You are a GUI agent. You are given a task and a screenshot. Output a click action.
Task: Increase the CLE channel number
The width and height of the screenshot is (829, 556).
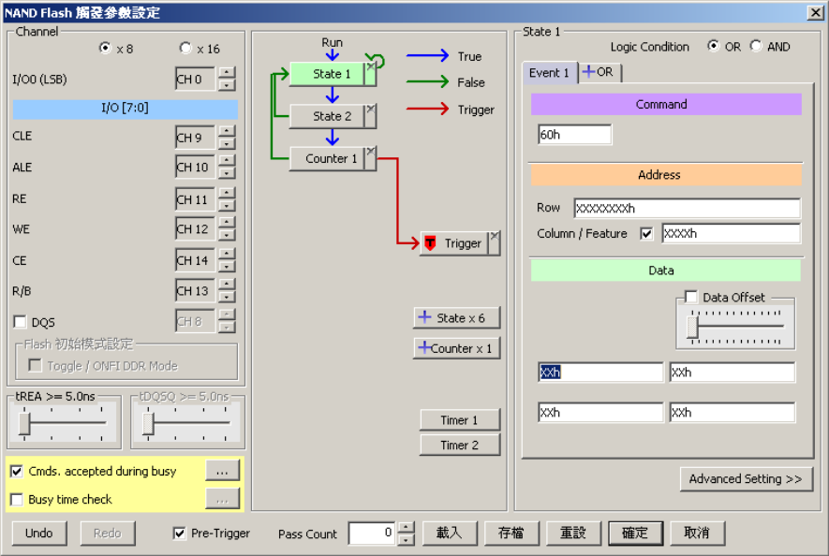227,131
